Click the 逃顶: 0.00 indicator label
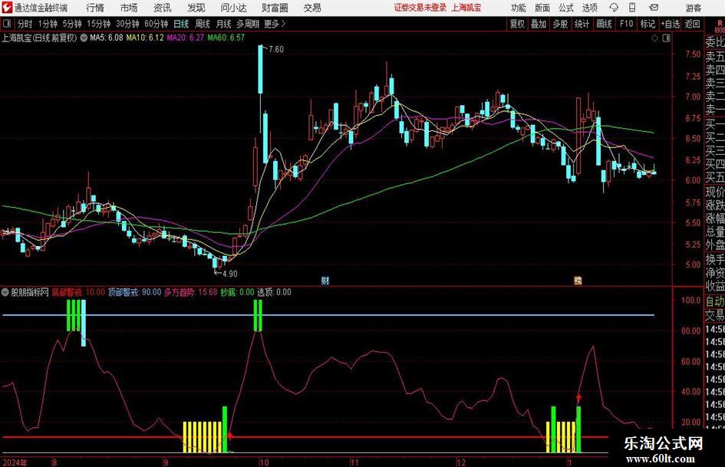Image resolution: width=725 pixels, height=467 pixels. coord(274,292)
